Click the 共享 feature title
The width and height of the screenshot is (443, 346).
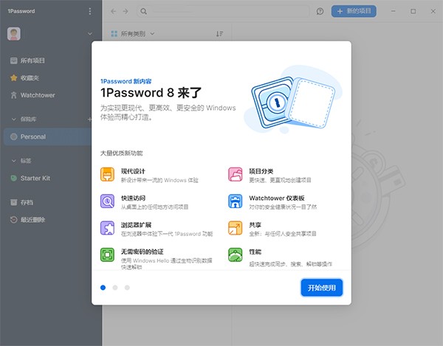[x=255, y=225]
